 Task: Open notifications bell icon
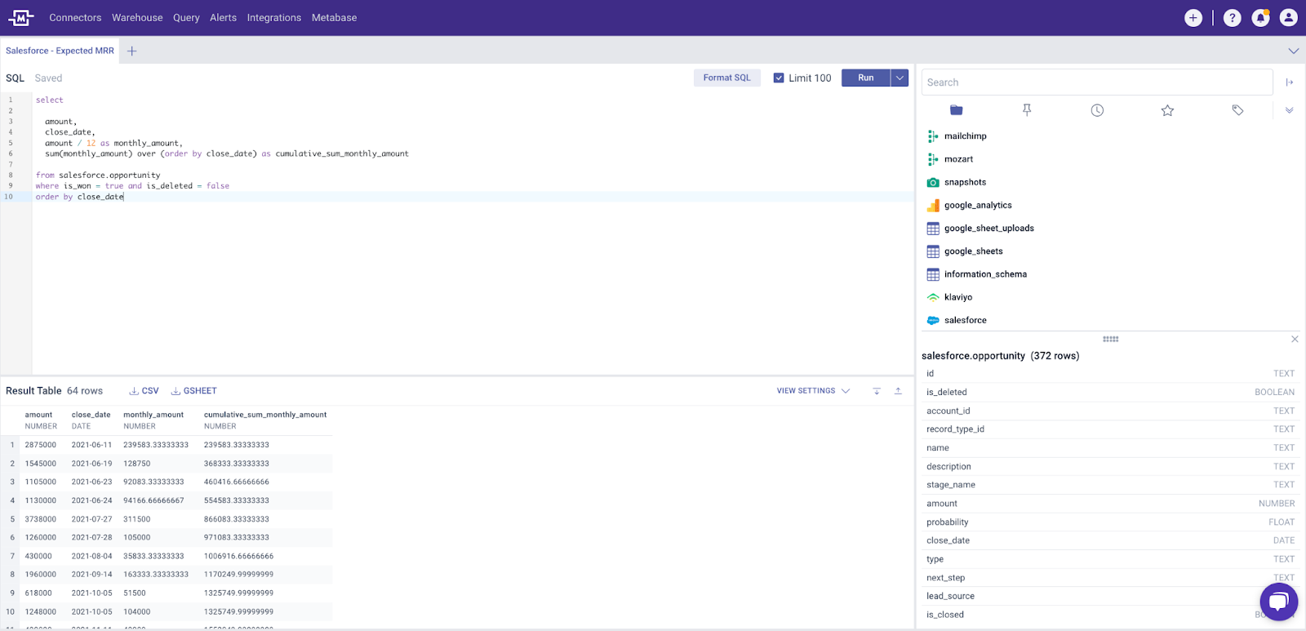click(1261, 17)
